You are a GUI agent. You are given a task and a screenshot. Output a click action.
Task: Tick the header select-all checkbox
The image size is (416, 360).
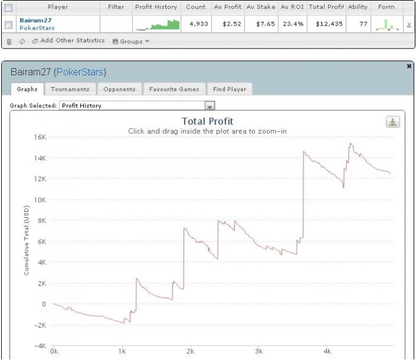8,8
